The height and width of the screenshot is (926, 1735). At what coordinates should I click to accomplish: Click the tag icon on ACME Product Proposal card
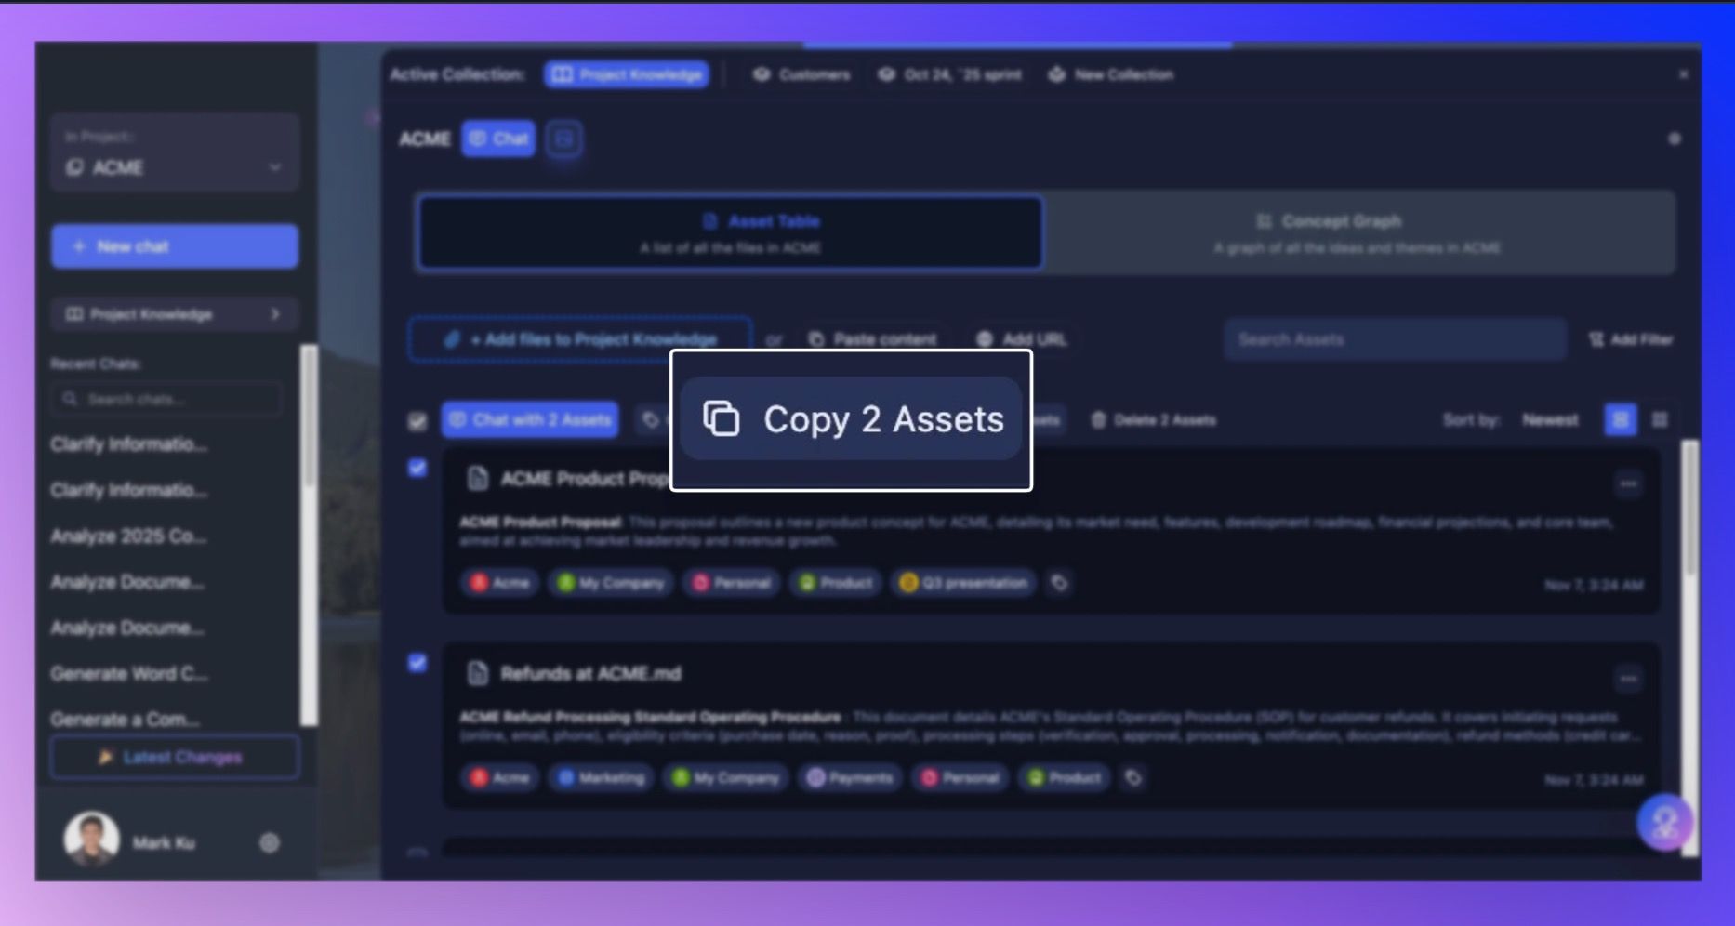click(1059, 583)
